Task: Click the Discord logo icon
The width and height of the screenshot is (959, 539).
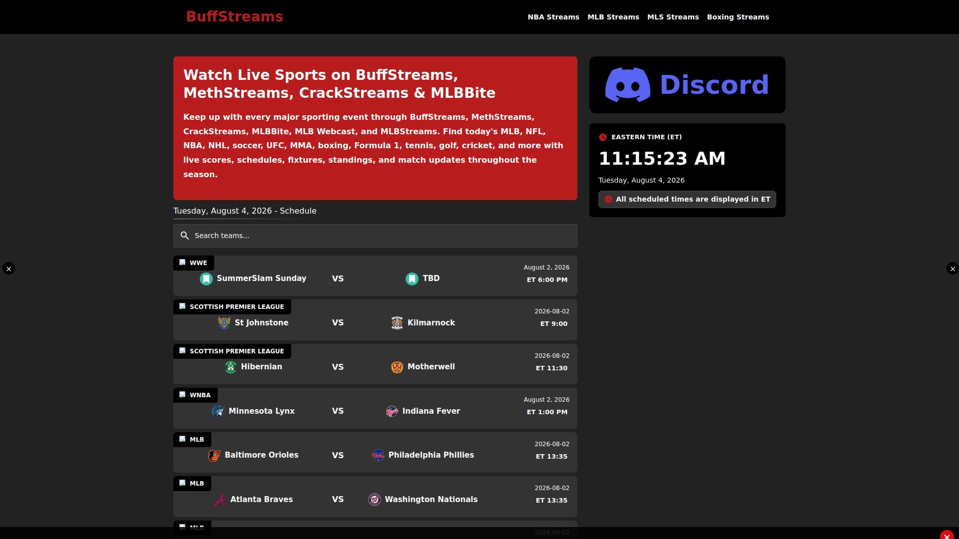Action: click(x=628, y=85)
